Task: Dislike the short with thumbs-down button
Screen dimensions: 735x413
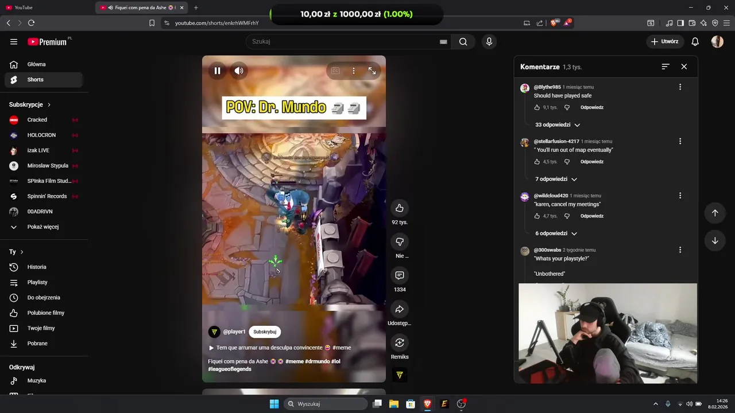Action: click(x=400, y=241)
